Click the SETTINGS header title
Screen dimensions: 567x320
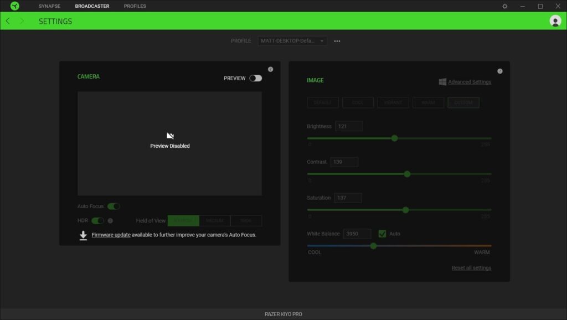55,22
